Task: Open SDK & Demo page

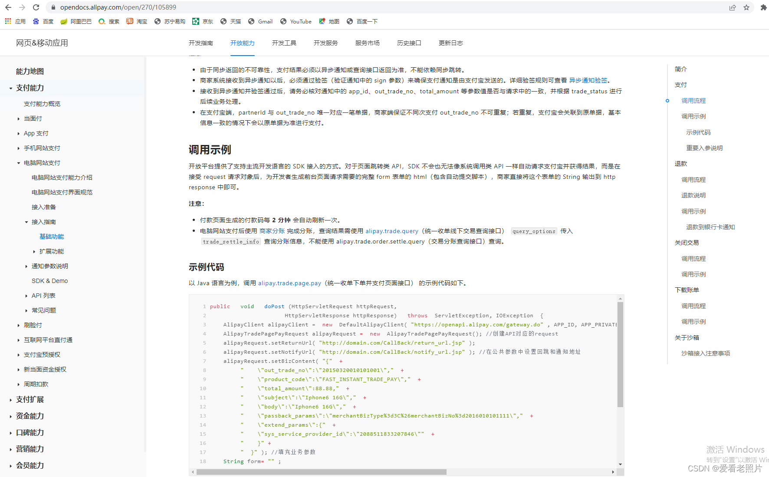Action: coord(50,281)
